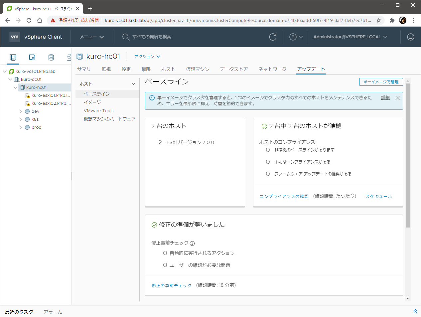This screenshot has width=421, height=317.
Task: Click the info icon beside 修正事前チェック
Action: coord(192,243)
